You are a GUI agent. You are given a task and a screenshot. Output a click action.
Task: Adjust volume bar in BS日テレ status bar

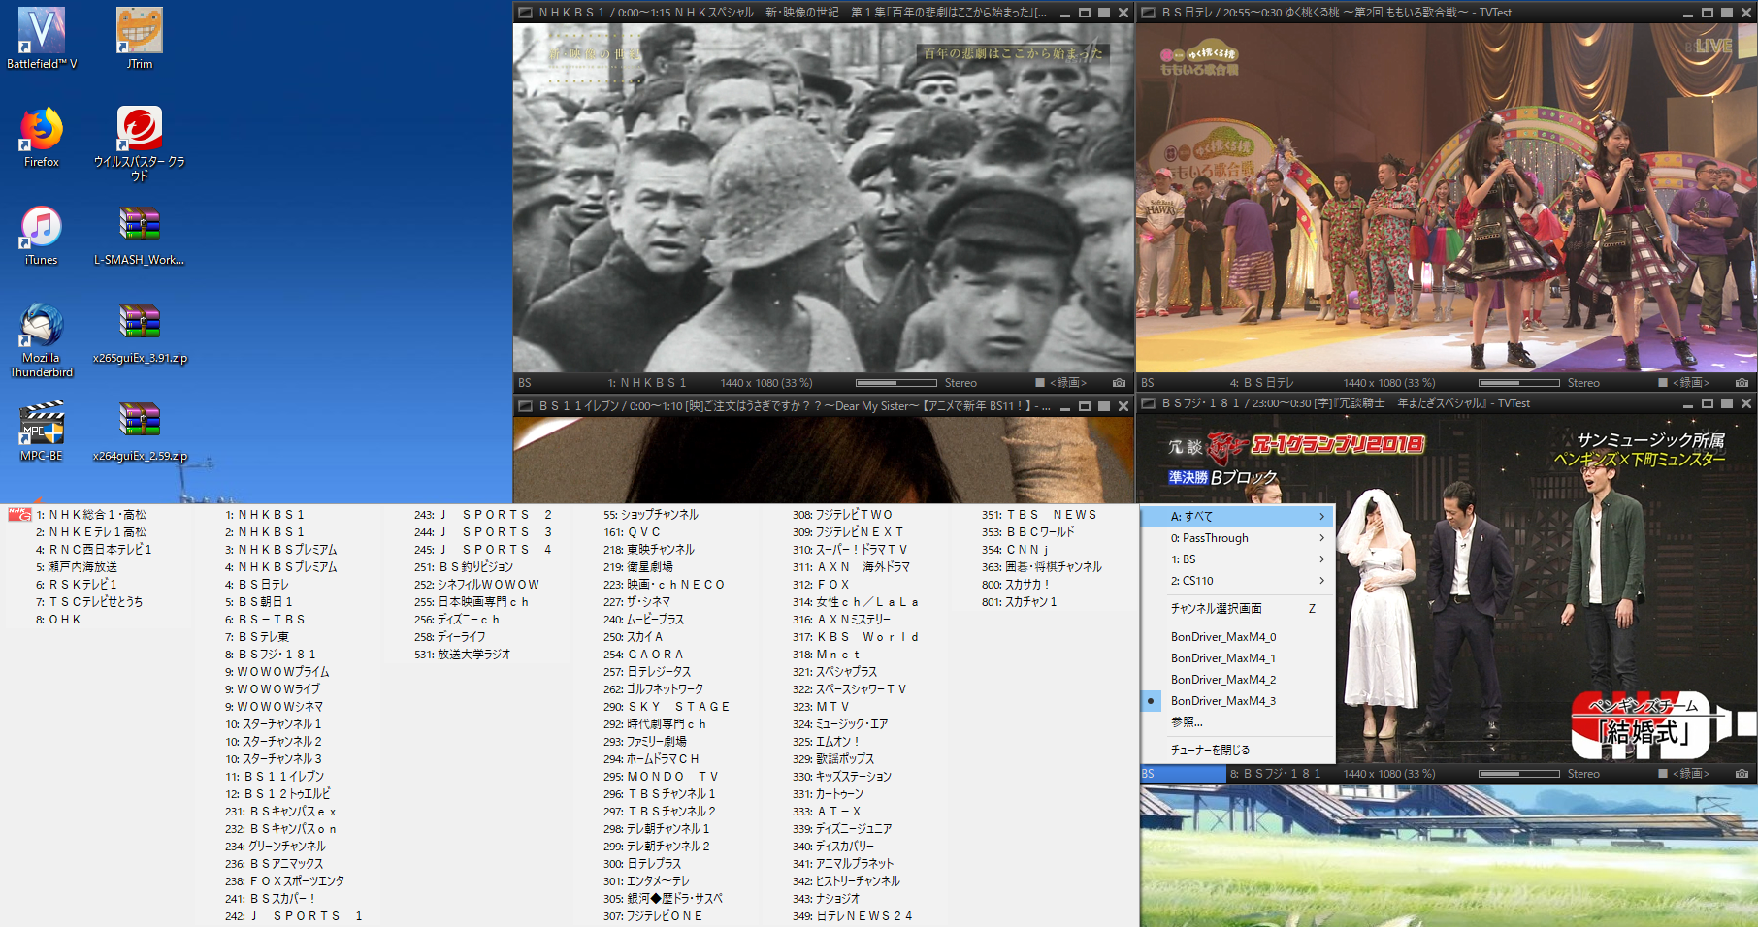tap(1518, 383)
